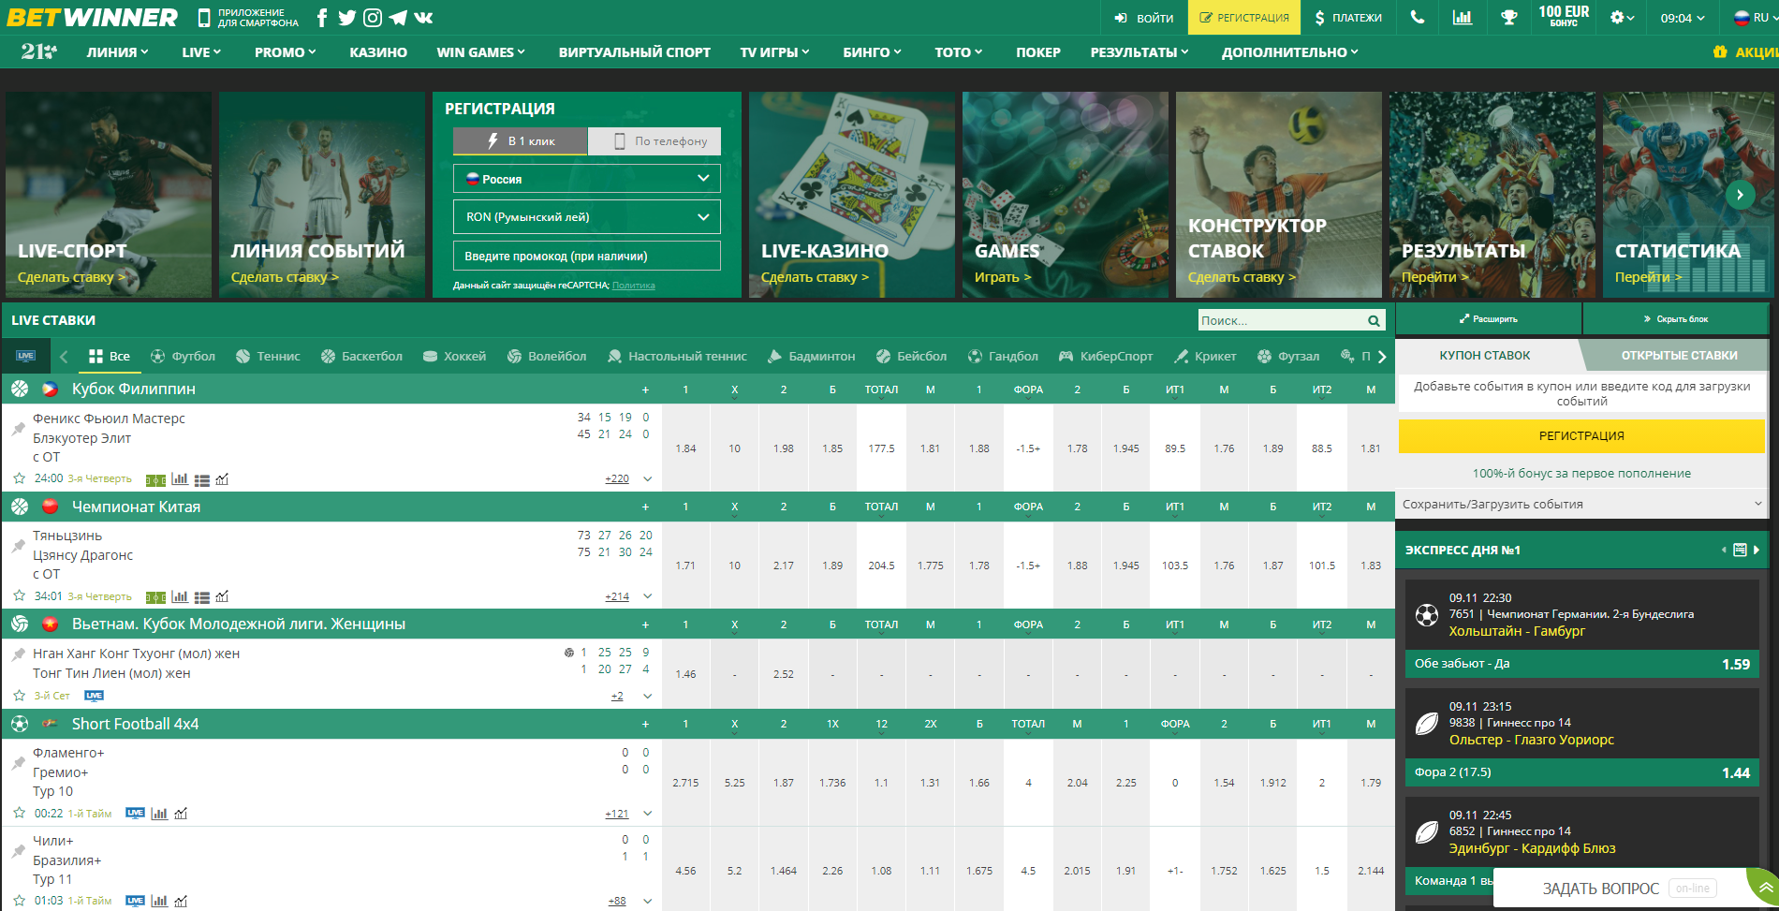Expand the Россия country dropdown

click(x=586, y=179)
